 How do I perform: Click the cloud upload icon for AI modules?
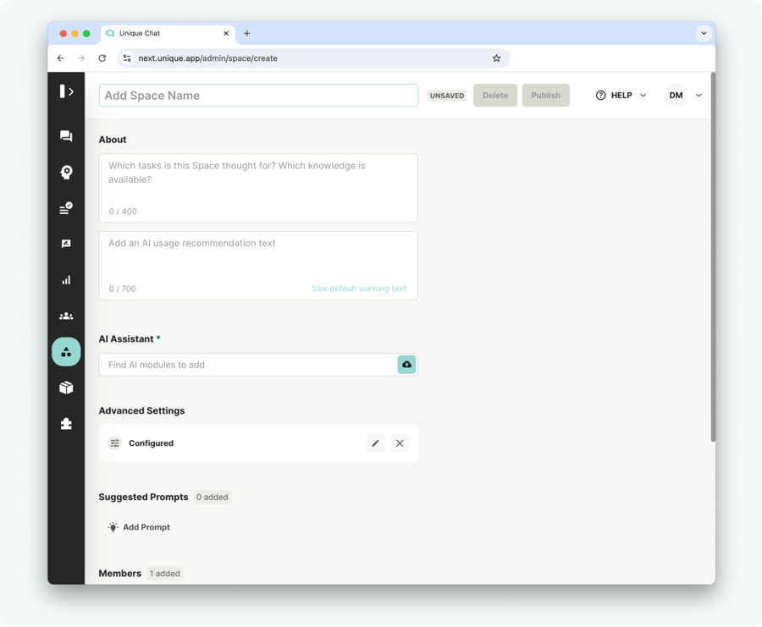click(406, 365)
